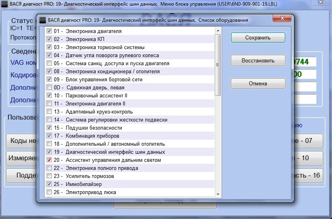Enable 23 Усилитель тормозов checkbox
The height and width of the screenshot is (219, 332).
tap(49, 176)
